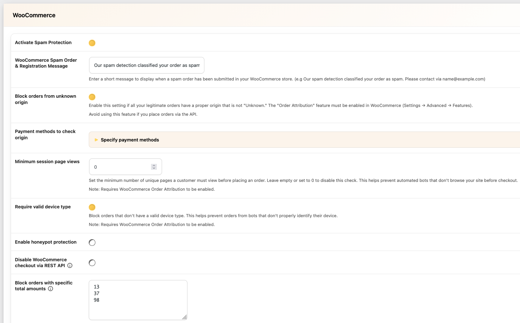This screenshot has width=520, height=323.
Task: Click the Enable honeypot protection label
Action: pos(46,242)
